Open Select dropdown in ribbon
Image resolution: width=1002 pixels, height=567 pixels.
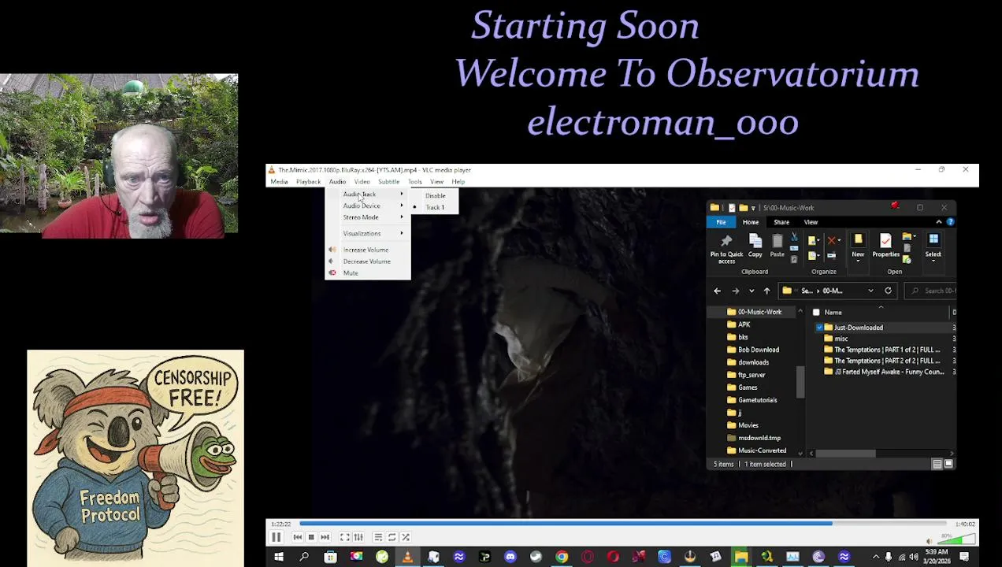coord(933,247)
